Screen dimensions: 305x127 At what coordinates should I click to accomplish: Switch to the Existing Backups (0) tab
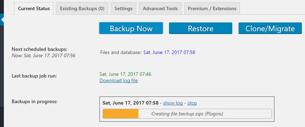click(82, 8)
